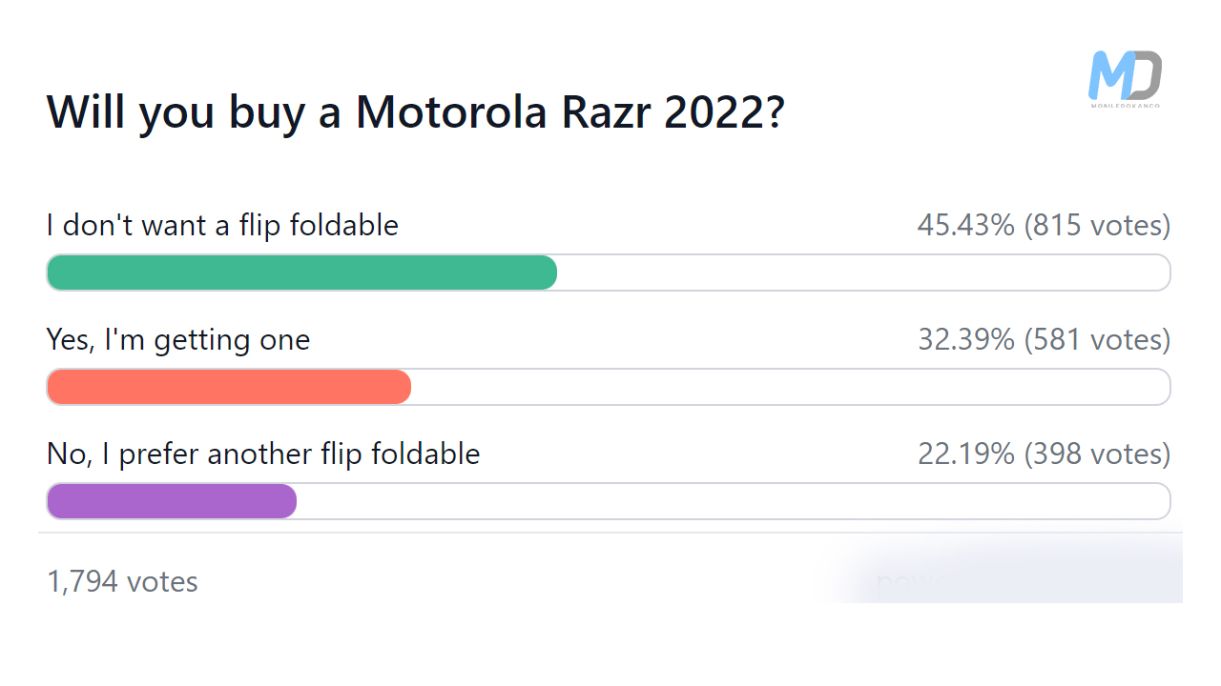Viewport: 1221px width, 686px height.
Task: Click the 1,794 votes total count
Action: (122, 581)
